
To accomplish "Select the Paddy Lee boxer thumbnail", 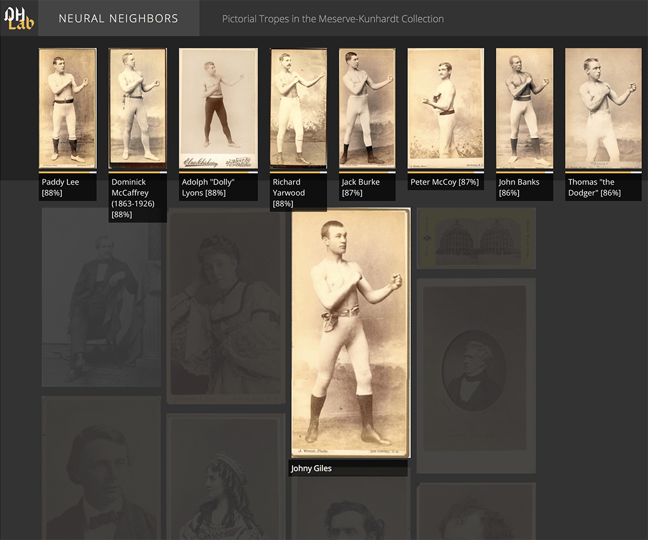I will click(67, 108).
